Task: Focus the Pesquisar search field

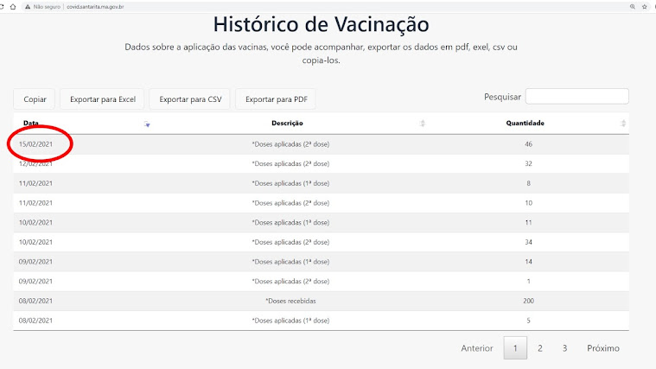Action: 577,96
